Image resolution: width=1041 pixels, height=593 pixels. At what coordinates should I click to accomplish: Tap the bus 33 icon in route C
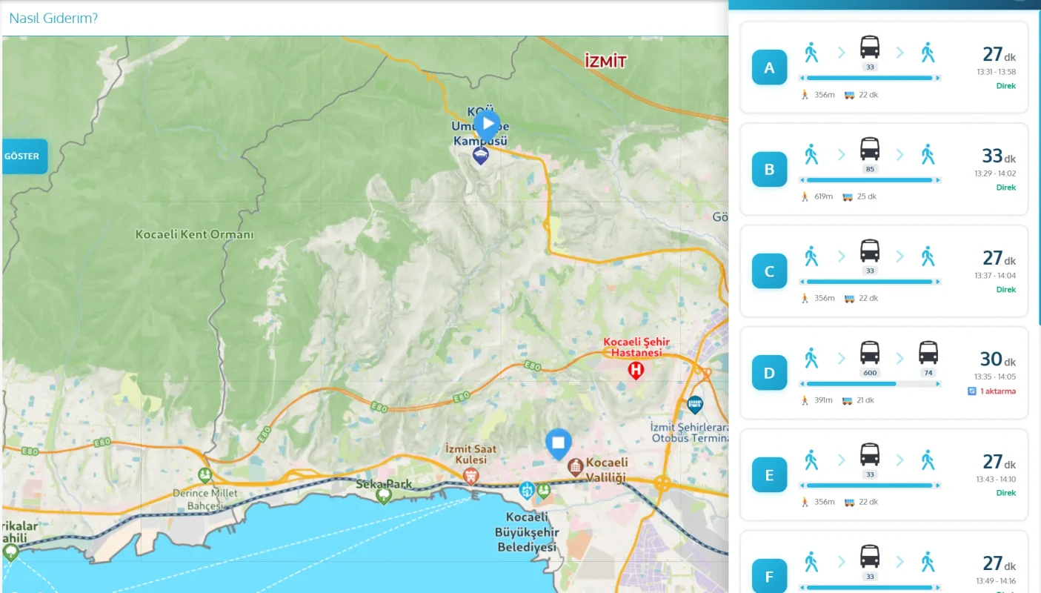coord(870,251)
